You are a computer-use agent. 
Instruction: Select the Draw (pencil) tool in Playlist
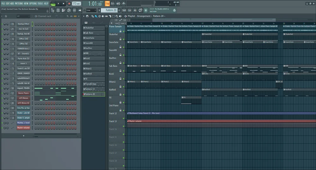[93, 16]
